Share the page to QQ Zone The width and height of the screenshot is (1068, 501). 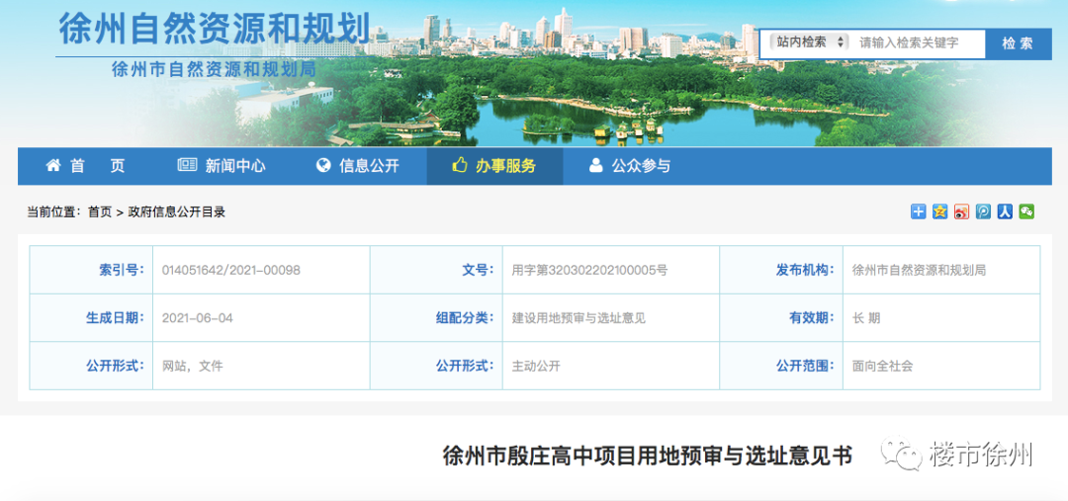940,211
